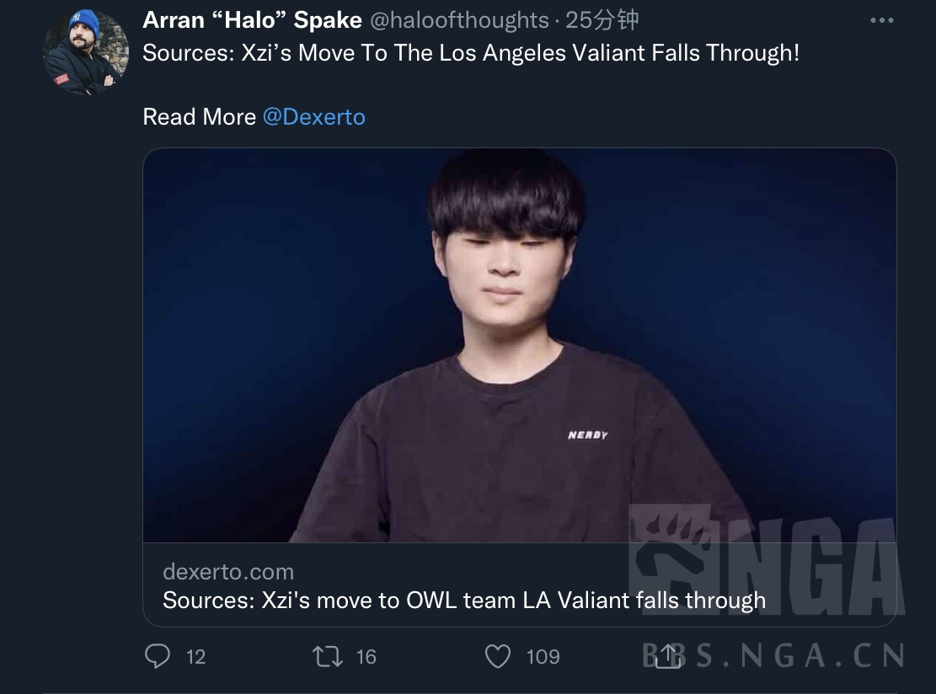The image size is (936, 694).
Task: View the 16 retweets count
Action: pyautogui.click(x=366, y=657)
